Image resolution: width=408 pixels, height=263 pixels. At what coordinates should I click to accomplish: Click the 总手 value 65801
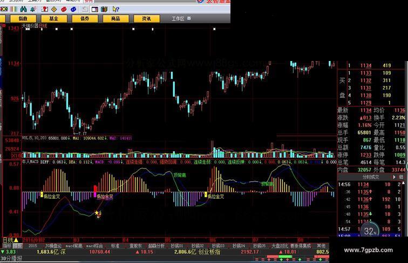[364, 132]
